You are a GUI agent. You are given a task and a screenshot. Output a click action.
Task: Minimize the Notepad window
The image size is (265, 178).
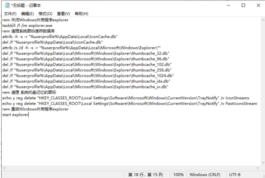(x=229, y=6)
